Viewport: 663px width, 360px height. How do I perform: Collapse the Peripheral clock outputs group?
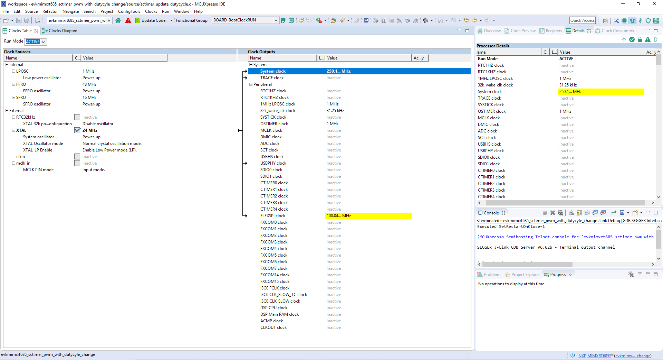251,84
